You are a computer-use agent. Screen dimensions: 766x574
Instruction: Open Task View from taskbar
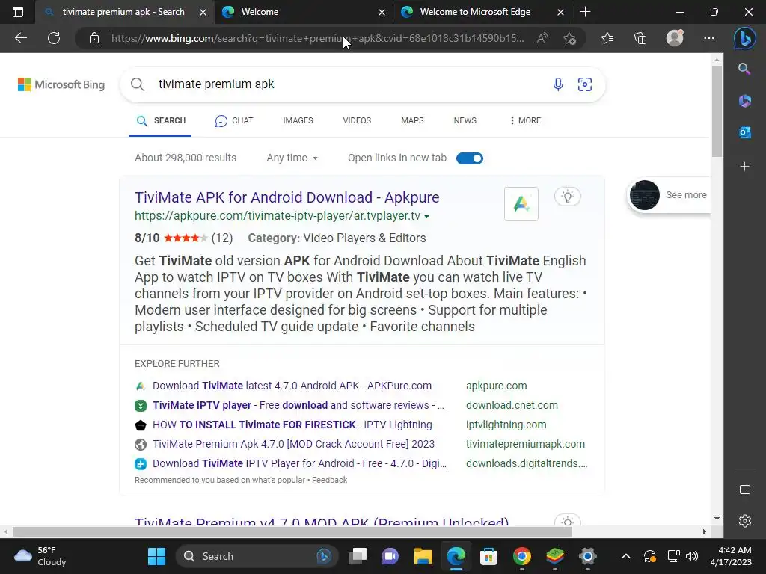358,556
